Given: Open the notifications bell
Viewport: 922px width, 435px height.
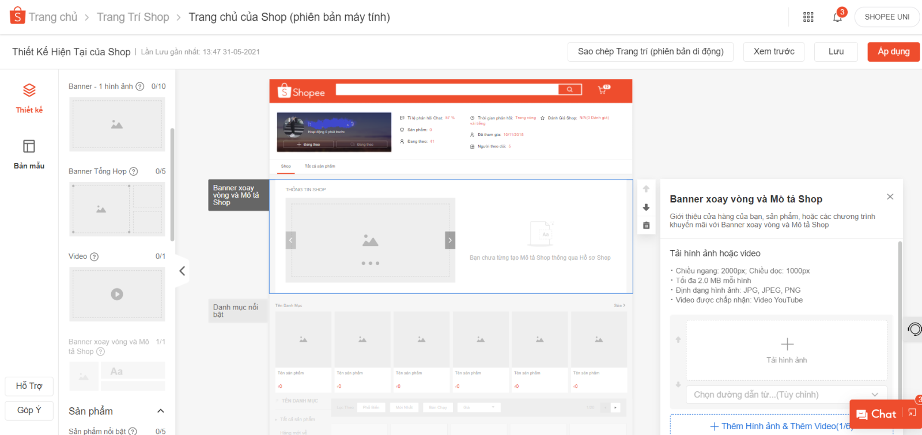Looking at the screenshot, I should (x=837, y=17).
